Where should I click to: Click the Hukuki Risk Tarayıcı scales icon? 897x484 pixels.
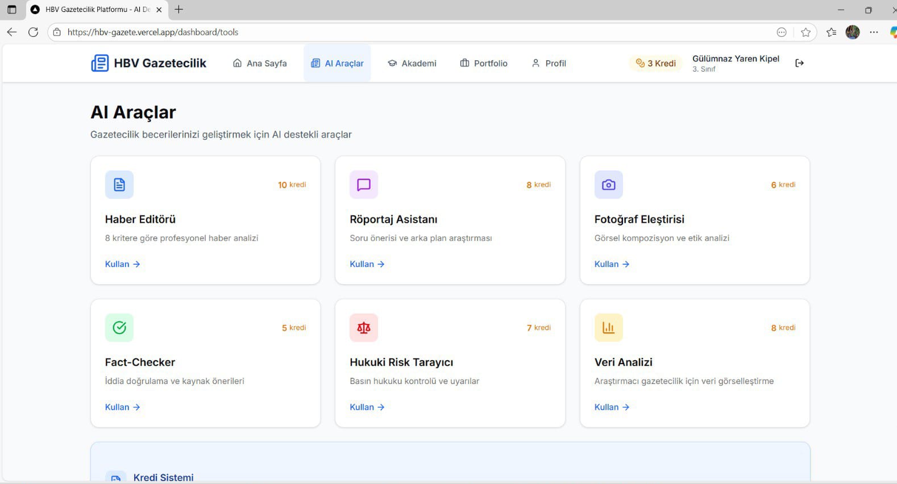(x=364, y=328)
